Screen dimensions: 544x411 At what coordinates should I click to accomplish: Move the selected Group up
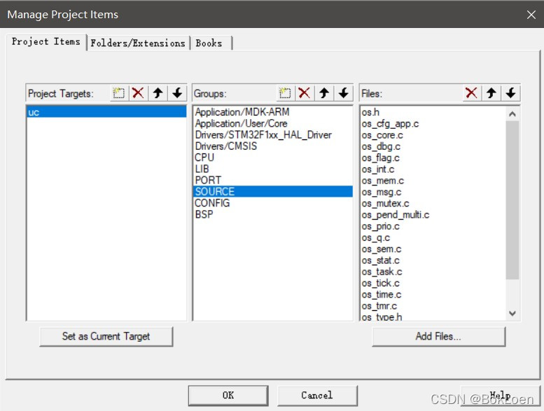(324, 93)
